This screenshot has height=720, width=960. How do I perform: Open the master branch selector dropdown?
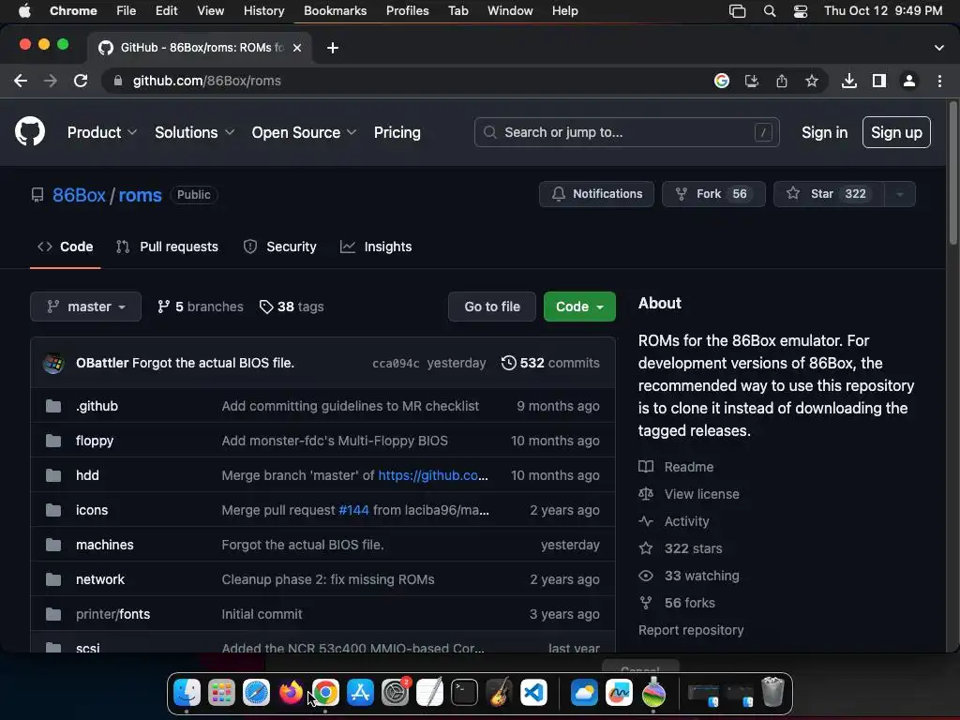(x=85, y=307)
